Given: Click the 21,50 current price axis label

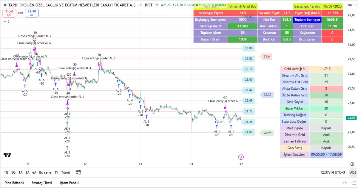Looking at the screenshot, I should pyautogui.click(x=351, y=118).
